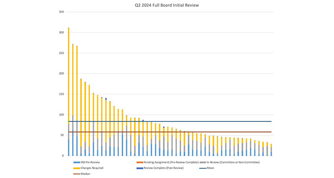
Task: Click the 0 label on the y-axis
Action: click(63, 156)
